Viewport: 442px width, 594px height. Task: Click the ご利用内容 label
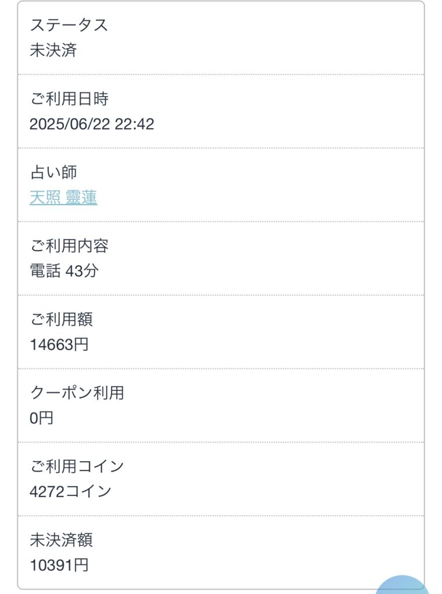(69, 246)
